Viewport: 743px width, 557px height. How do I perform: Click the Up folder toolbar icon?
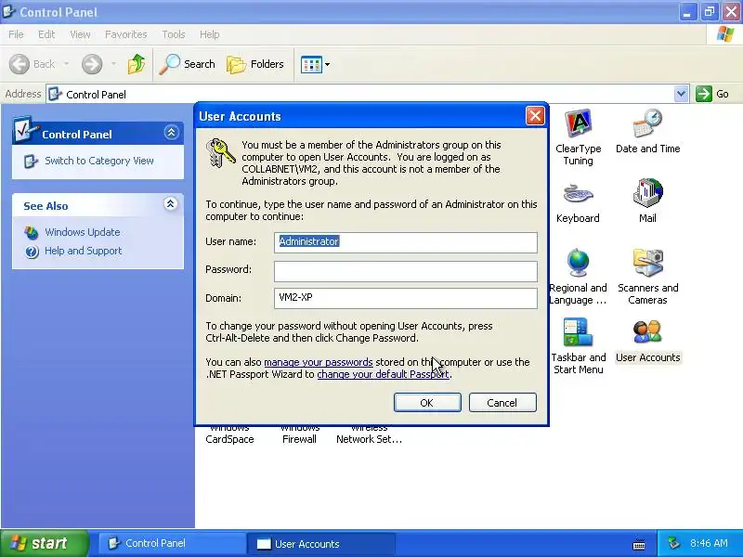pos(137,64)
